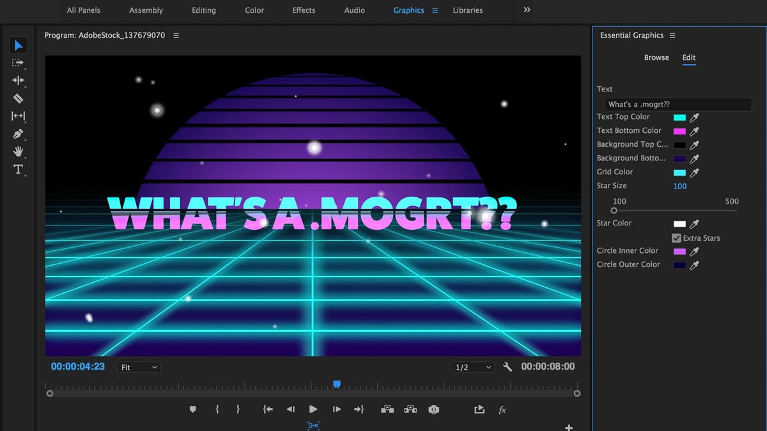Select the Ripple Edit tool

tap(18, 80)
